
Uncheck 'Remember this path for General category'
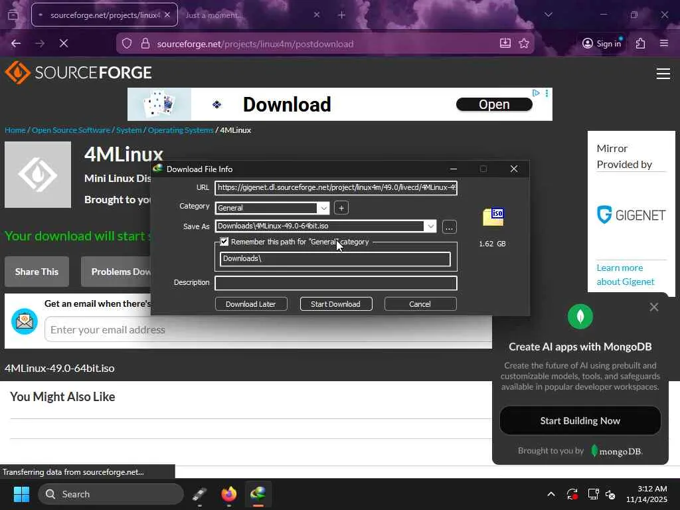[x=224, y=242]
